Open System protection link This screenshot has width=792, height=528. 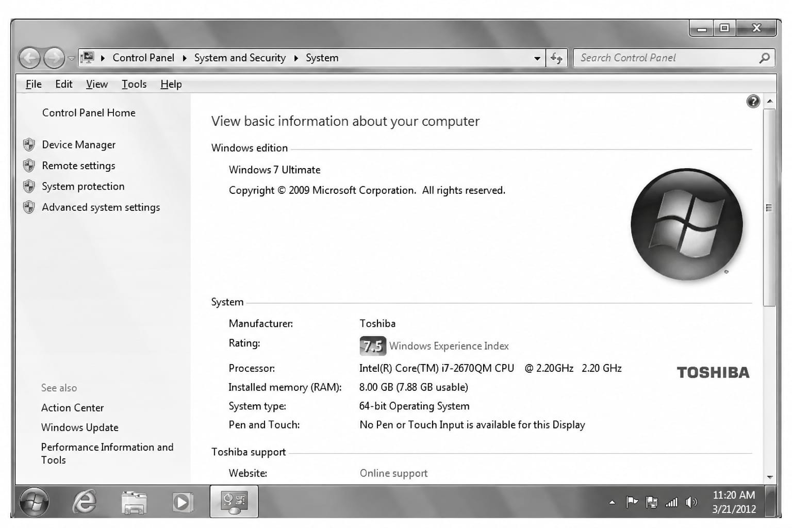83,187
